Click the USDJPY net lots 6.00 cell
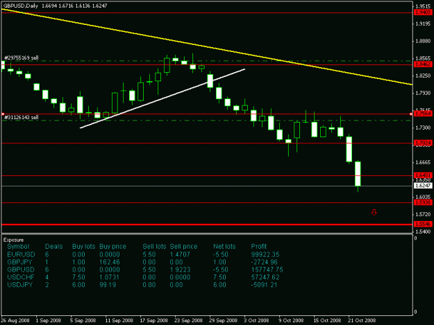This screenshot has height=325, width=434. coord(219,285)
